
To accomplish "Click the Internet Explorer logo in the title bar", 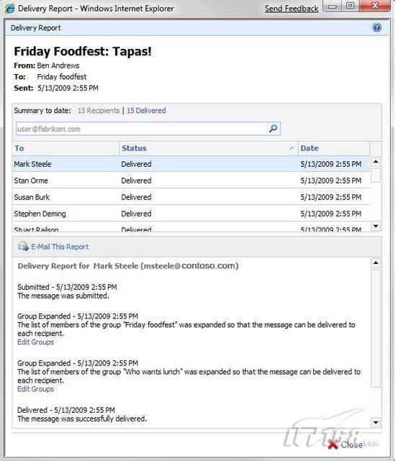I will (x=9, y=9).
